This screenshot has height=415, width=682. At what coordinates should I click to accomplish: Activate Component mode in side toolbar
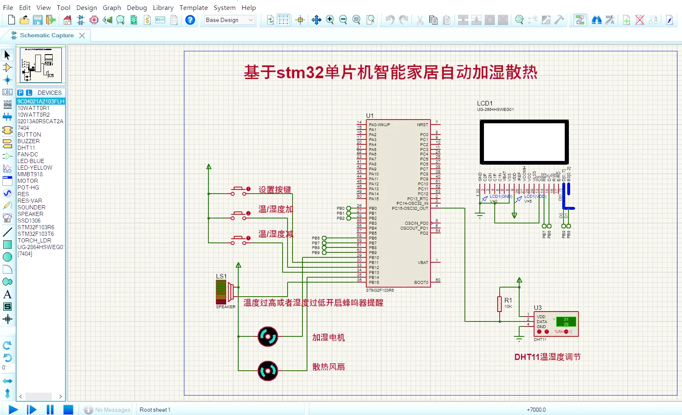7,67
